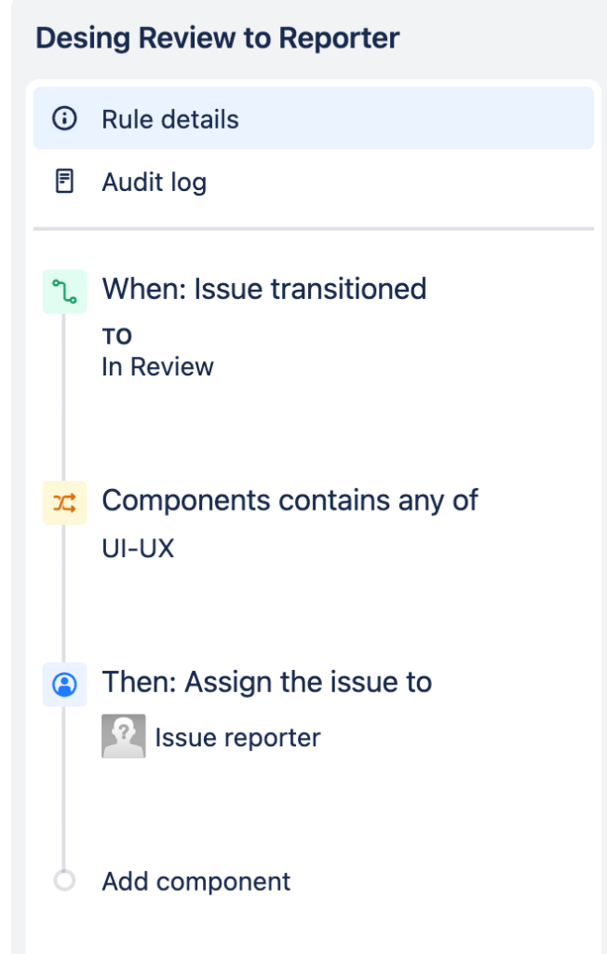Viewport: 607px width, 954px height.
Task: Click the vertical line between trigger and condition
Action: tap(64, 401)
